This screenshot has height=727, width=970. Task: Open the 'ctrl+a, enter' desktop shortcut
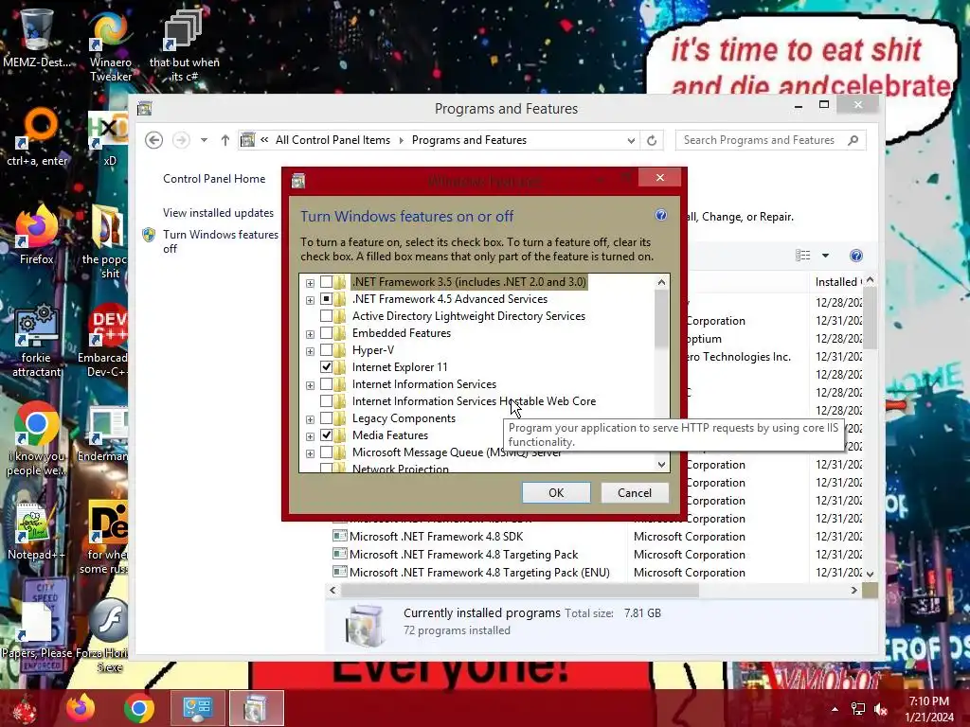37,136
